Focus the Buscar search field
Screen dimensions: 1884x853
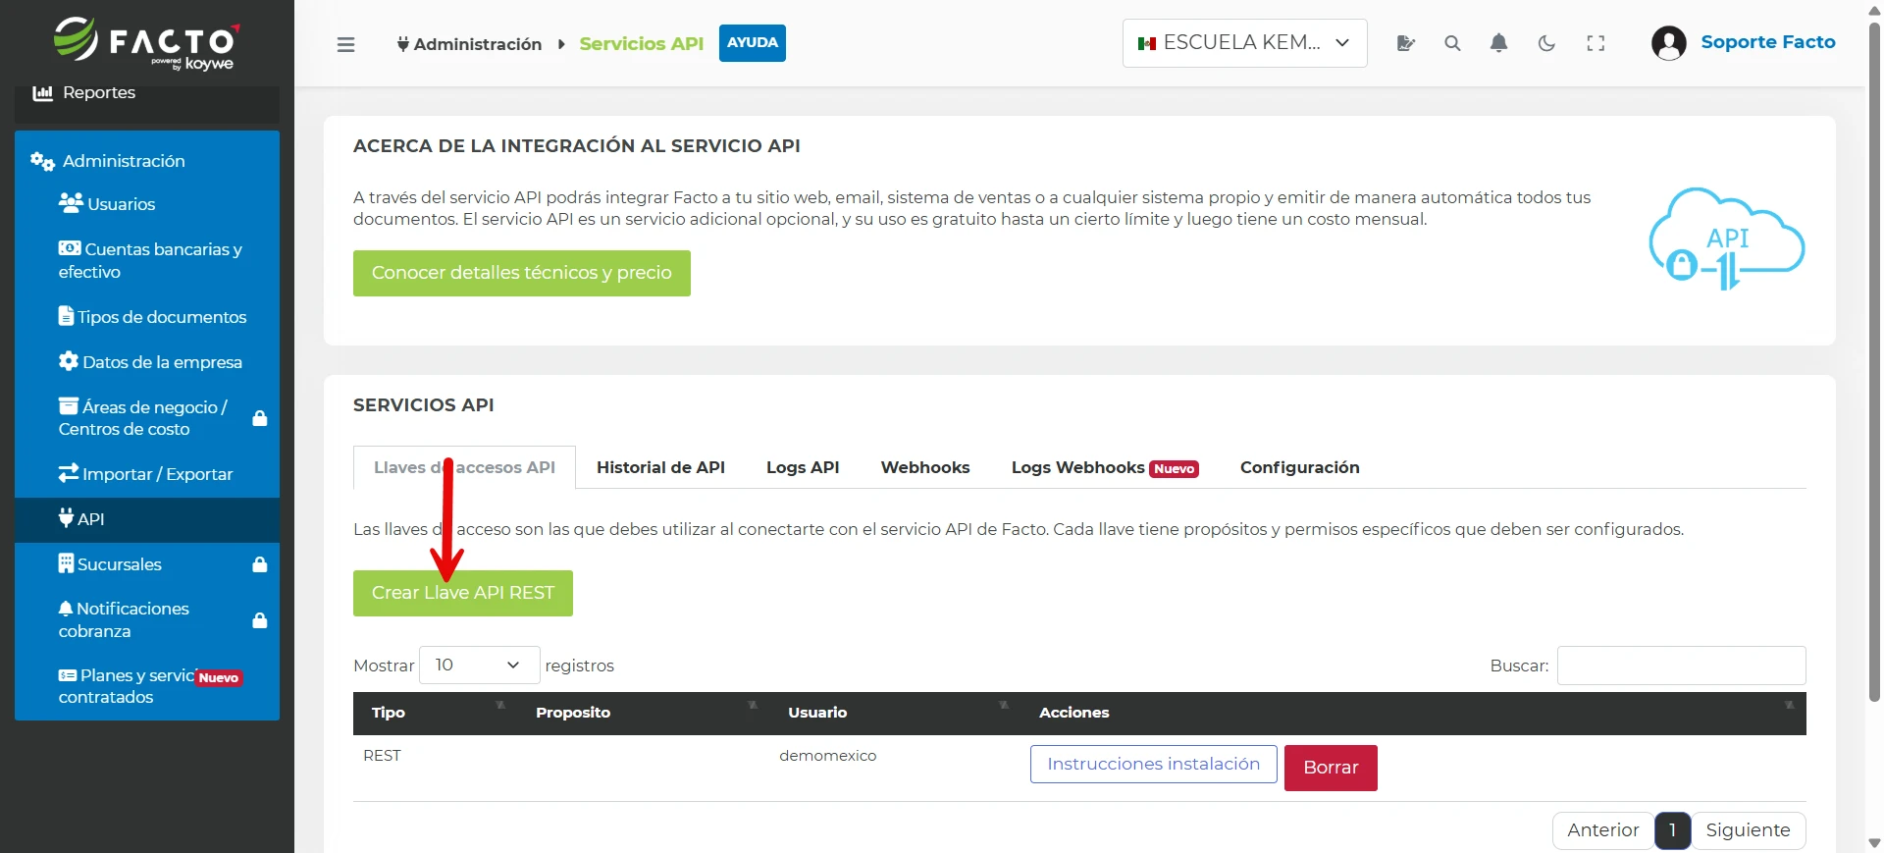click(x=1681, y=666)
